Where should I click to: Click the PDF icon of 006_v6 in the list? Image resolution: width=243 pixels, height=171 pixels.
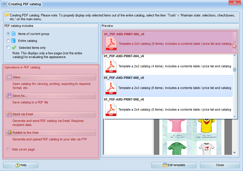[111, 88]
